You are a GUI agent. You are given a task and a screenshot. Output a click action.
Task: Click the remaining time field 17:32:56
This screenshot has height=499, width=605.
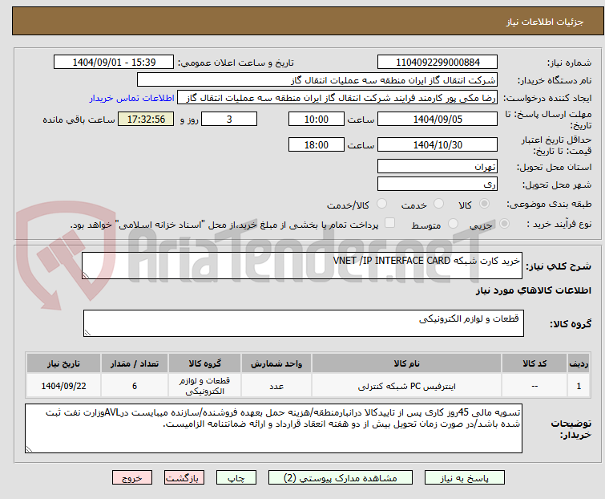click(146, 119)
